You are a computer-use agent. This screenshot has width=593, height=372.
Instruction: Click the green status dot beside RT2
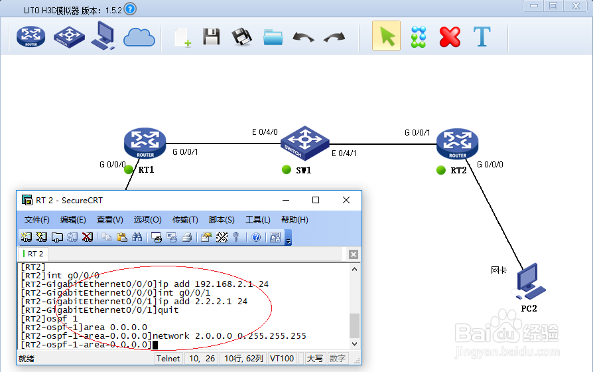(x=441, y=170)
